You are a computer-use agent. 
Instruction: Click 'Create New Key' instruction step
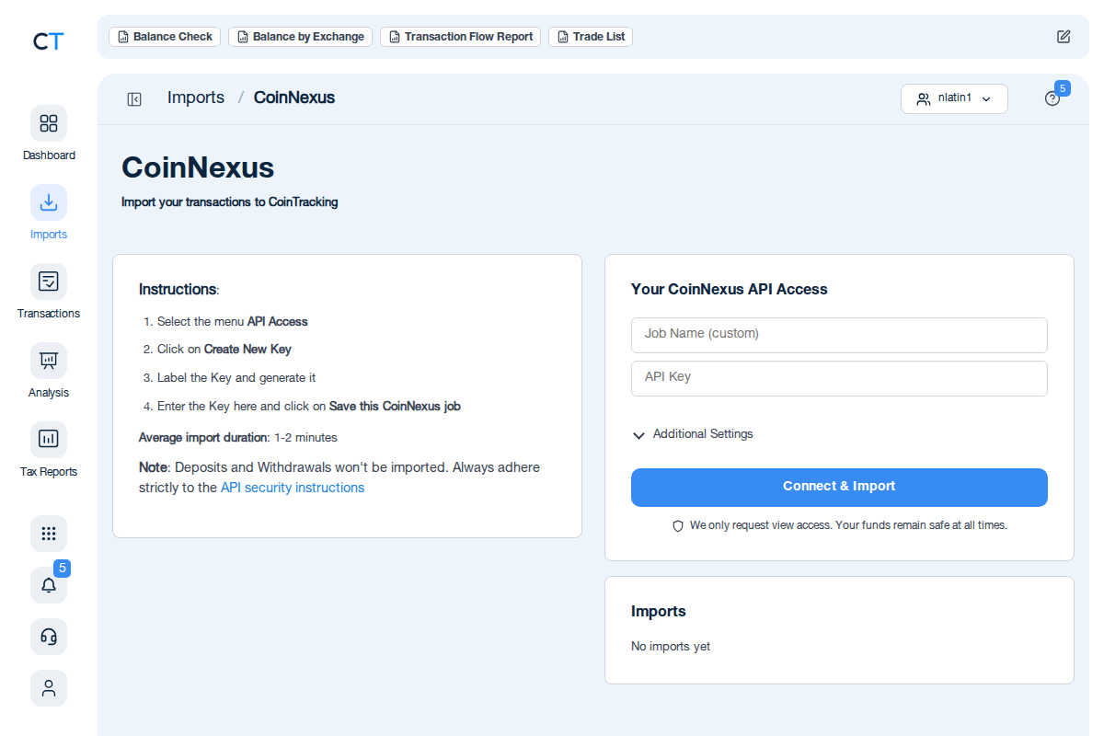pos(247,350)
